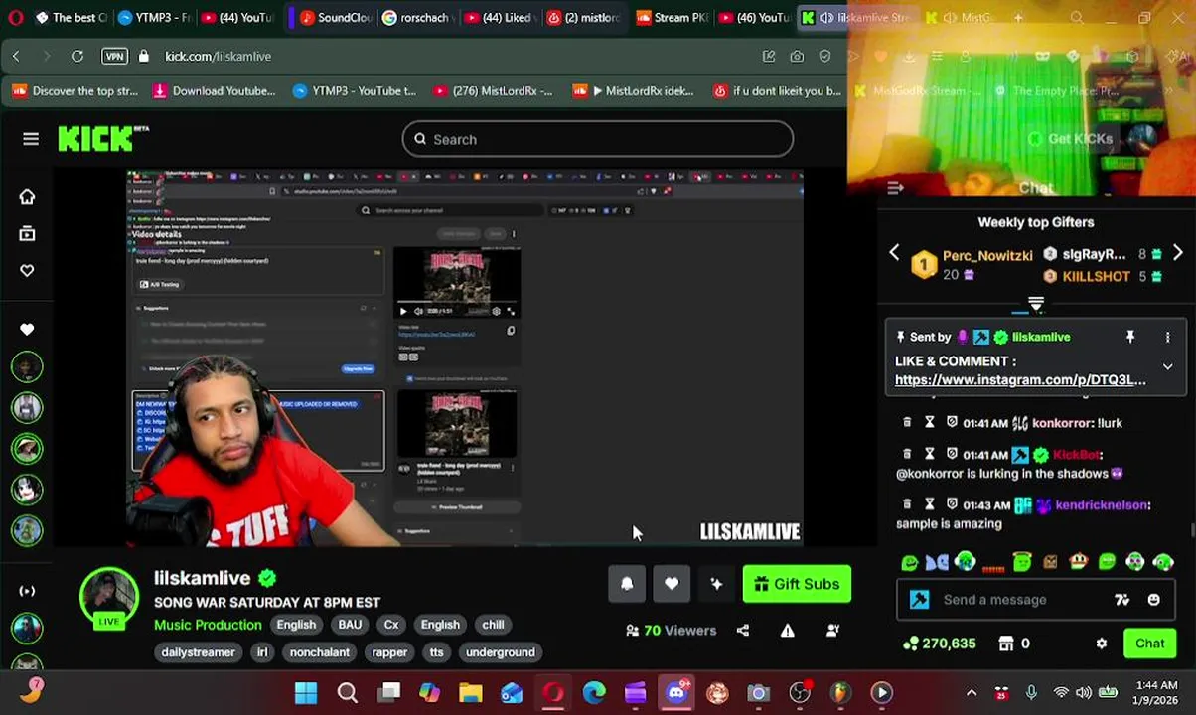Image resolution: width=1196 pixels, height=715 pixels.
Task: Switch to the rorschach Google tab
Action: click(419, 17)
